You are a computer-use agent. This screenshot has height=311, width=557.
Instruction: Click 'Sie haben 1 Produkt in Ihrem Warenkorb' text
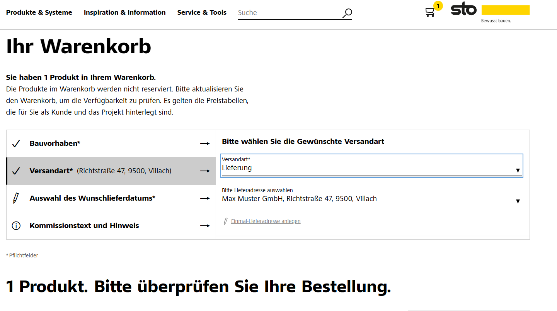click(81, 78)
